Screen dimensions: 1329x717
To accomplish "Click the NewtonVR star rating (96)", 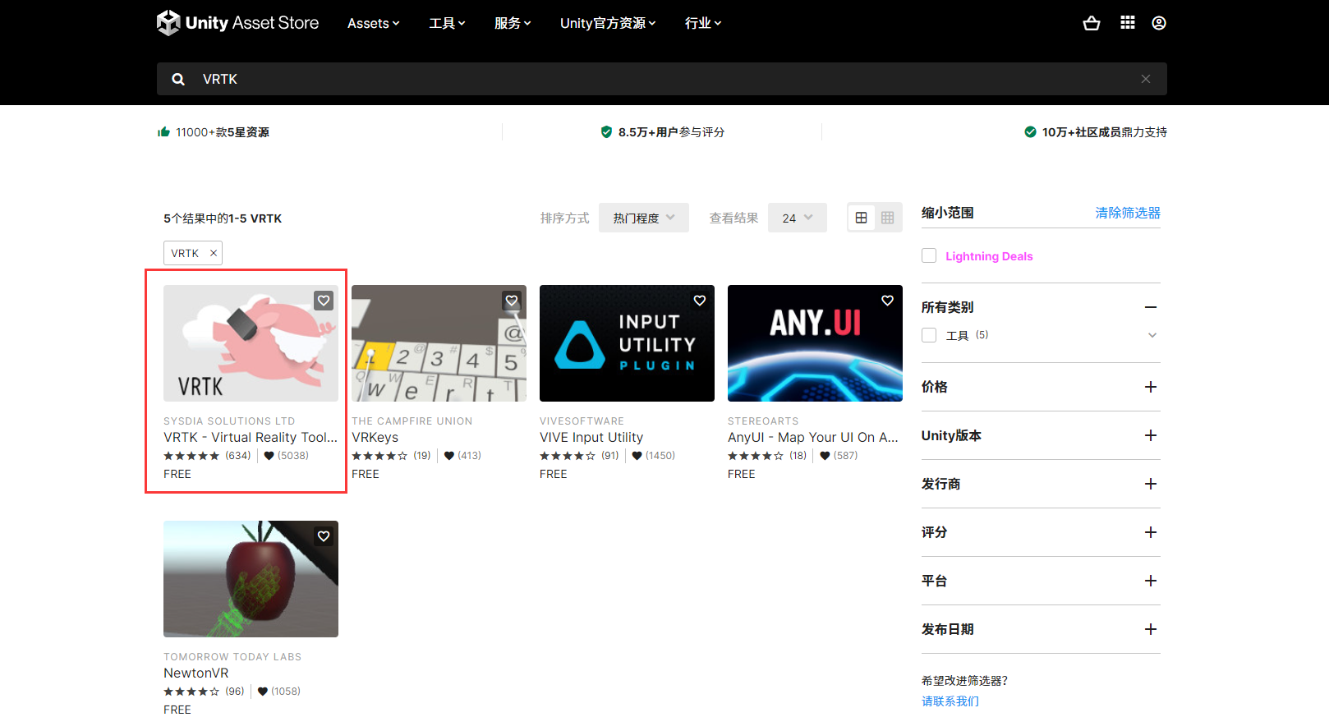I will 204,691.
